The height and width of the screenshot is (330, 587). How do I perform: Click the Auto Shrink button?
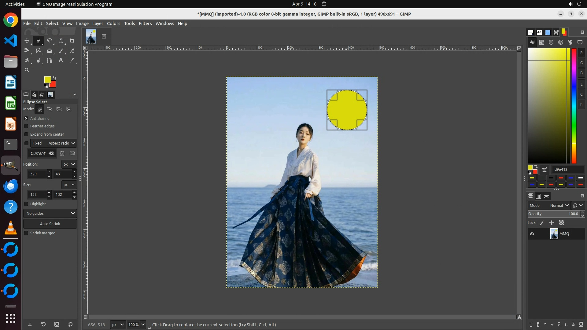pyautogui.click(x=50, y=224)
